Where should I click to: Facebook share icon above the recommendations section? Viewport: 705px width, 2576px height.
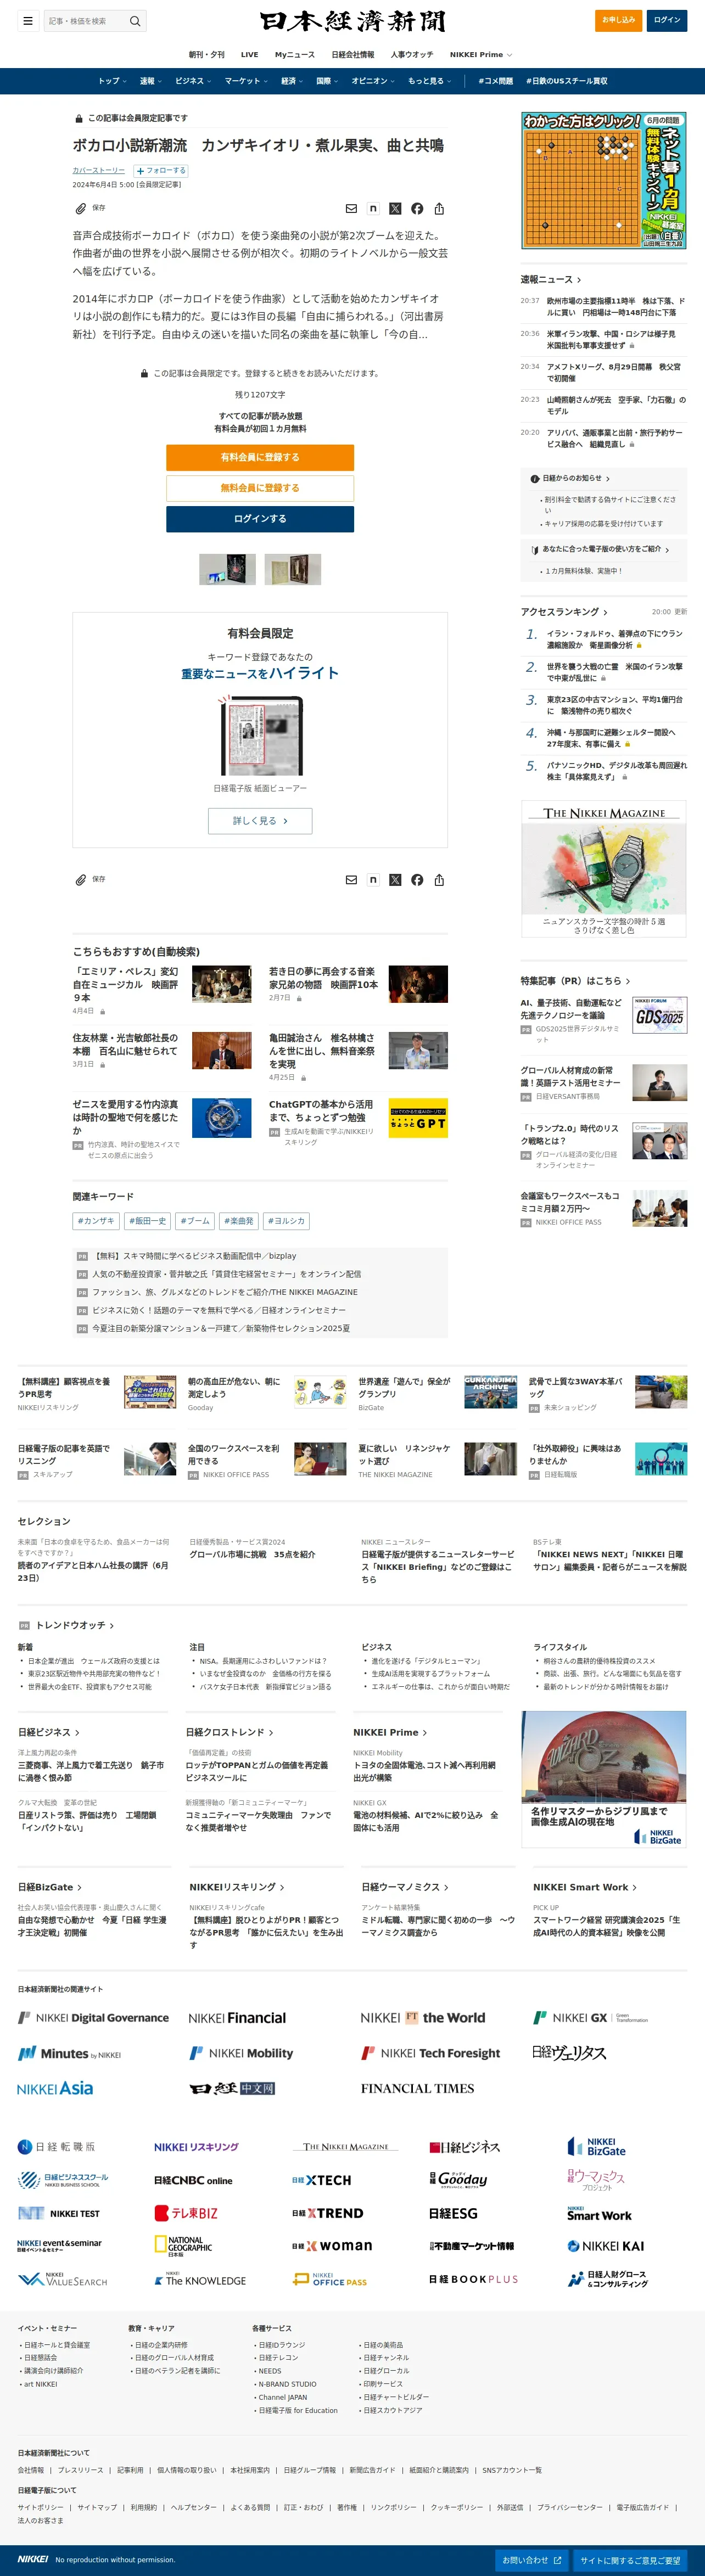coord(417,880)
